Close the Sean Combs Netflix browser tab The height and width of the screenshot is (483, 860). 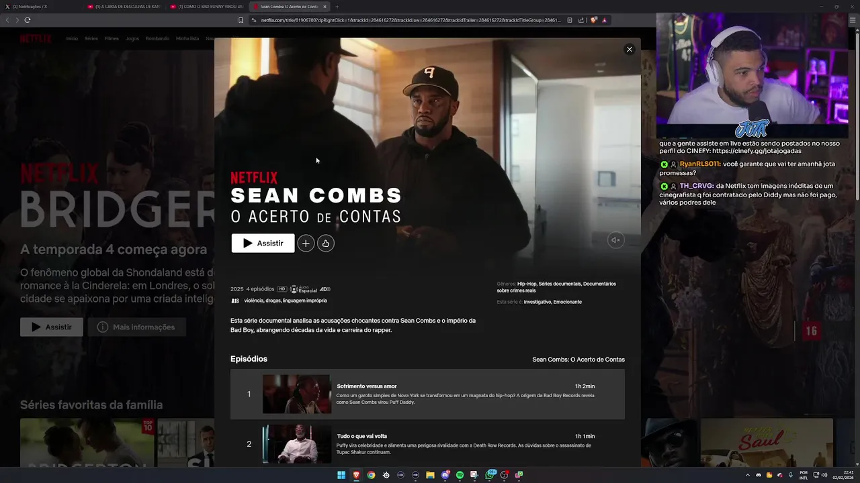coord(325,7)
